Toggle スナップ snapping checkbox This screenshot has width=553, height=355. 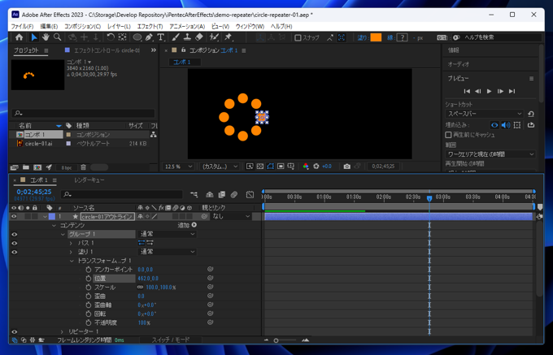pos(298,37)
